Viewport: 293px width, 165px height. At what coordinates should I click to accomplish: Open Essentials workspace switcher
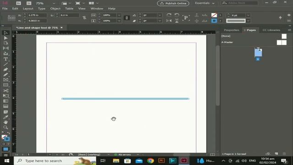[x=205, y=3]
